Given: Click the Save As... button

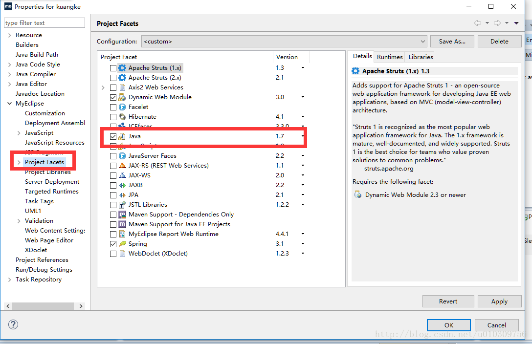Looking at the screenshot, I should pos(452,42).
